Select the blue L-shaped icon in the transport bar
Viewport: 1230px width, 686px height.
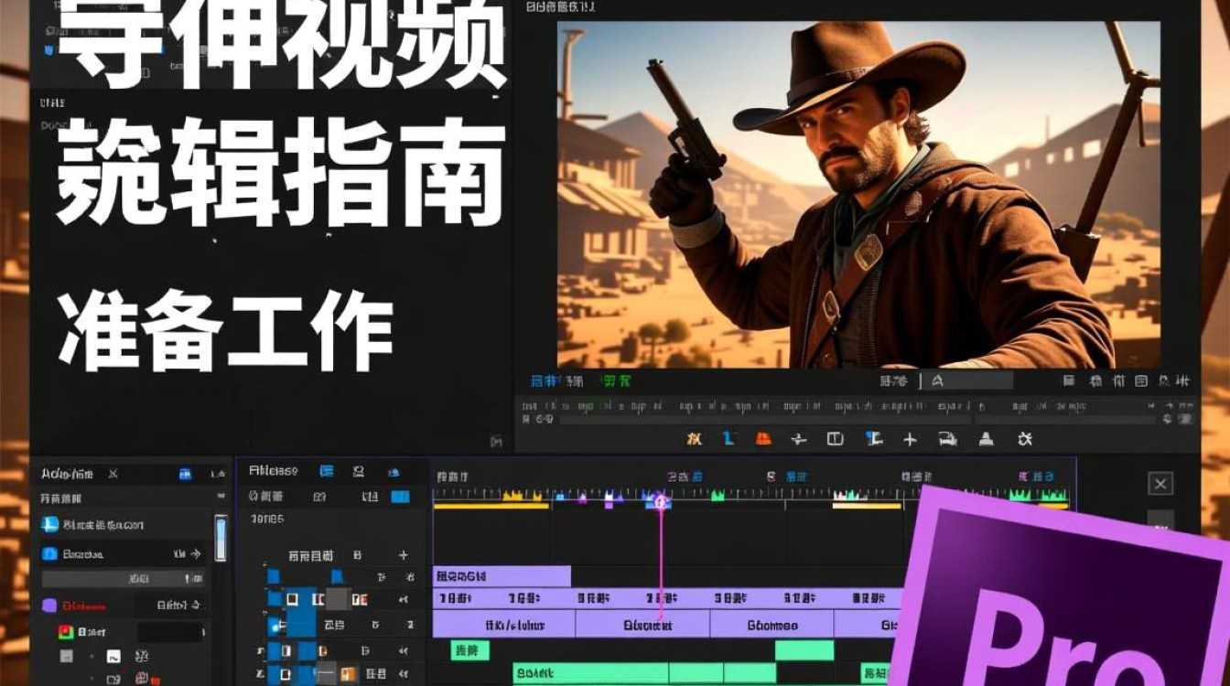click(728, 439)
